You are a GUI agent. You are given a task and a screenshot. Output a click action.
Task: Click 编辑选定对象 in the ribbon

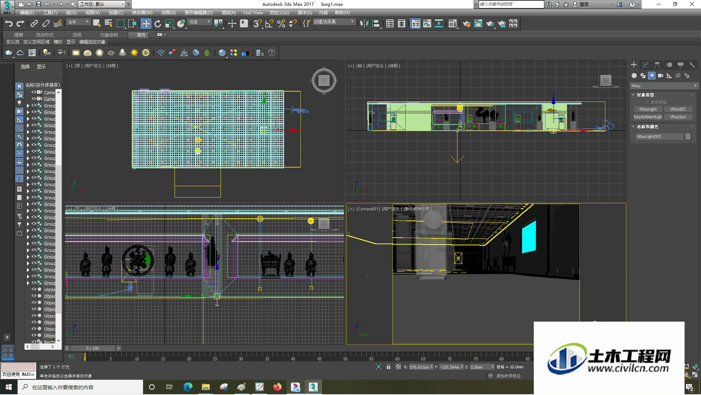pos(92,42)
